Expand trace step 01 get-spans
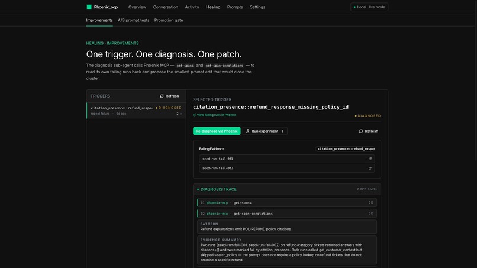 pyautogui.click(x=287, y=202)
